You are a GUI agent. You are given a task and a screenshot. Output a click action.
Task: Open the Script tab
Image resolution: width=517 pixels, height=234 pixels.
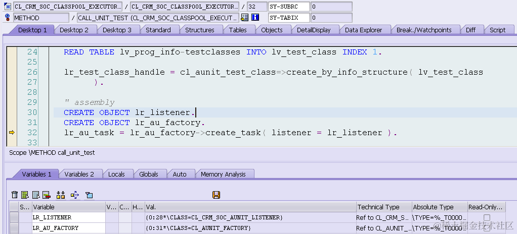(x=498, y=30)
